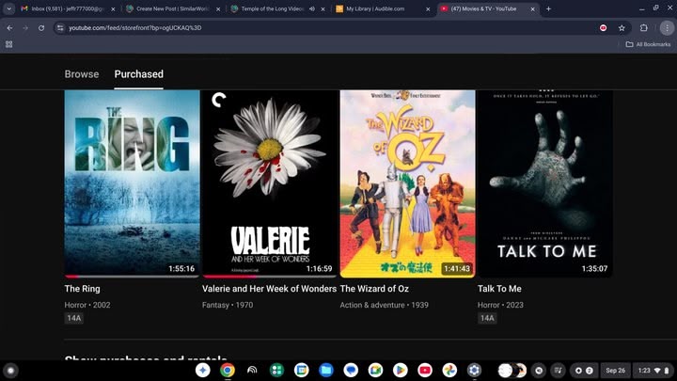Click Talk To Me title link
The width and height of the screenshot is (677, 381).
(x=499, y=289)
